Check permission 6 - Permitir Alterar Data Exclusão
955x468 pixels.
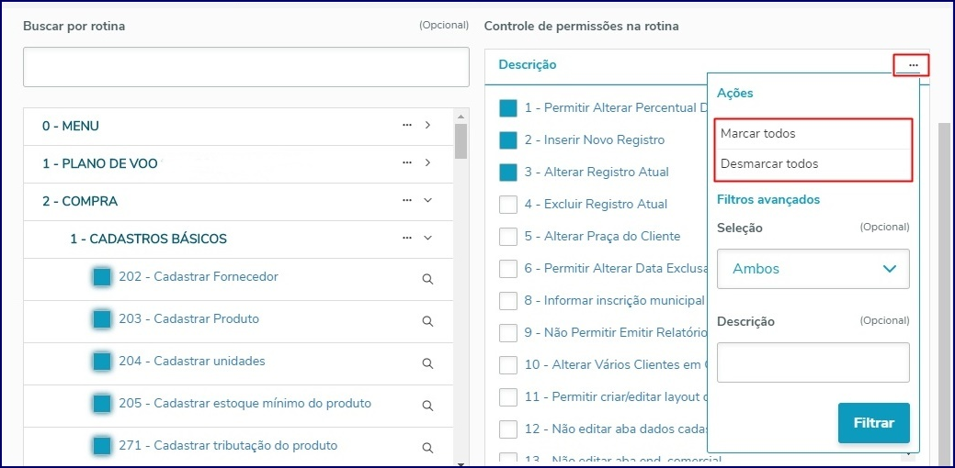tap(508, 269)
